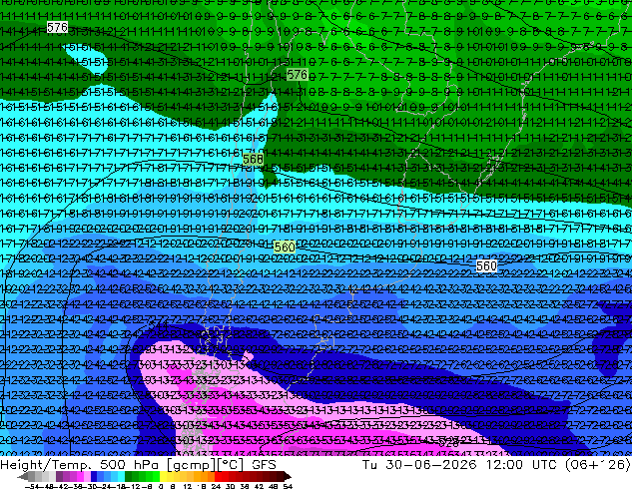This screenshot has width=633, height=489.
Task: Click the bright red segment of the legend
Action: (218, 476)
